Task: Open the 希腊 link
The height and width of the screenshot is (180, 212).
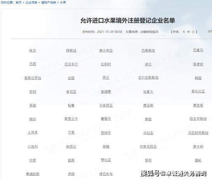Action: tap(106, 147)
